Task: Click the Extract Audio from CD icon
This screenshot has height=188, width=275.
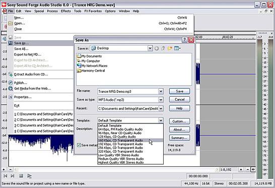Action: click(x=11, y=75)
